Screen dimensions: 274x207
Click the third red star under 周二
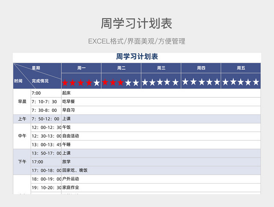pos(120,82)
